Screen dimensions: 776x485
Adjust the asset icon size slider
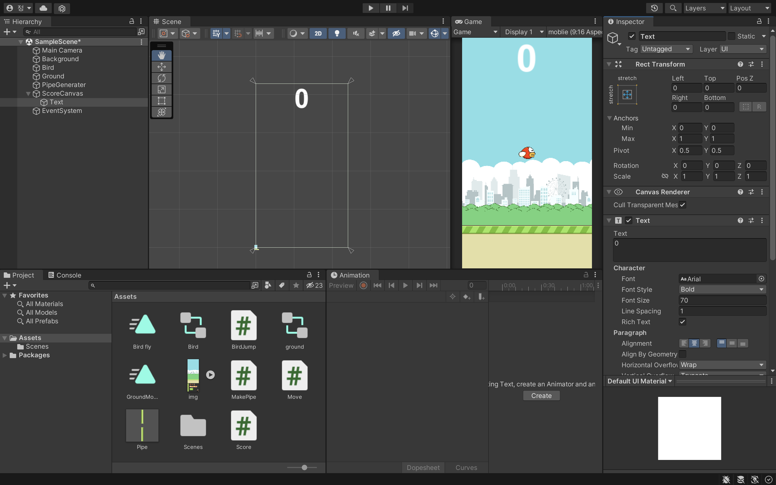pos(304,467)
